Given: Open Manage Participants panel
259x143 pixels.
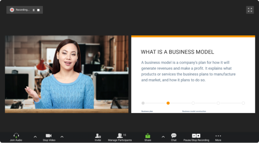Looking at the screenshot, I should (x=120, y=137).
